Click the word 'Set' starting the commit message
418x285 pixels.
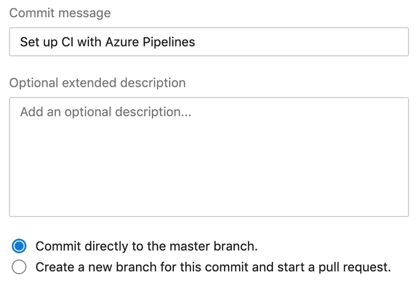(29, 42)
